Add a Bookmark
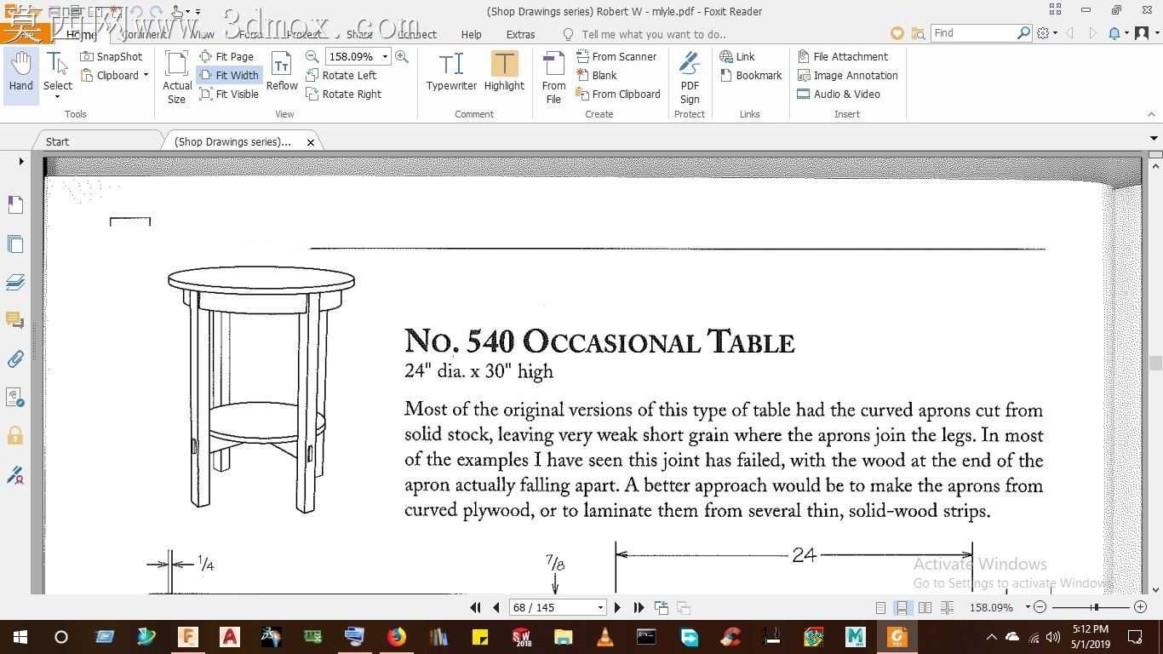The width and height of the screenshot is (1163, 654). point(751,75)
